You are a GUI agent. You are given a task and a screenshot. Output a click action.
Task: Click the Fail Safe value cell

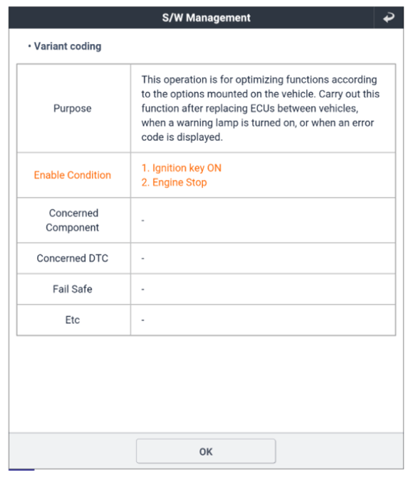(x=263, y=289)
